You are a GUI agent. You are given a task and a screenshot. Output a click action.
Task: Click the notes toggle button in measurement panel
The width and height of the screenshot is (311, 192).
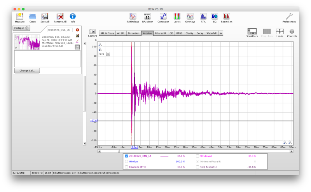pyautogui.click(x=77, y=47)
